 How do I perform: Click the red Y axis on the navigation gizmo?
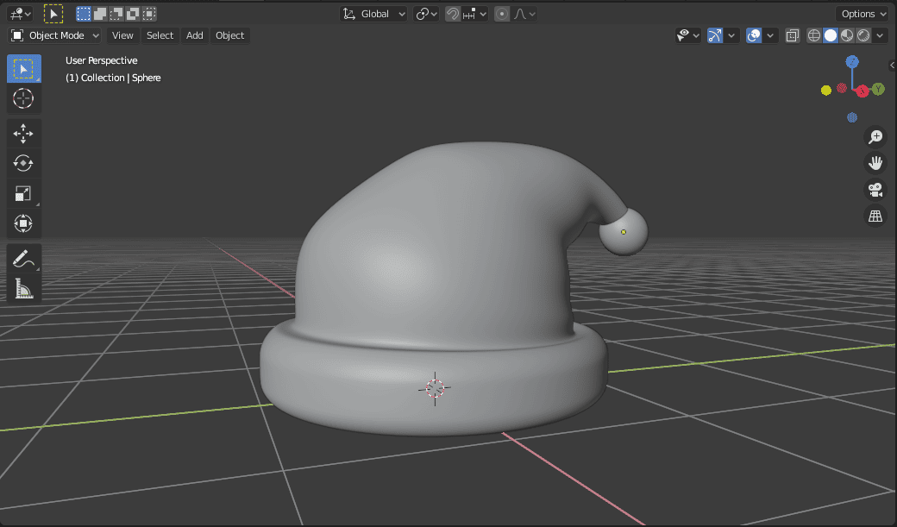(861, 91)
